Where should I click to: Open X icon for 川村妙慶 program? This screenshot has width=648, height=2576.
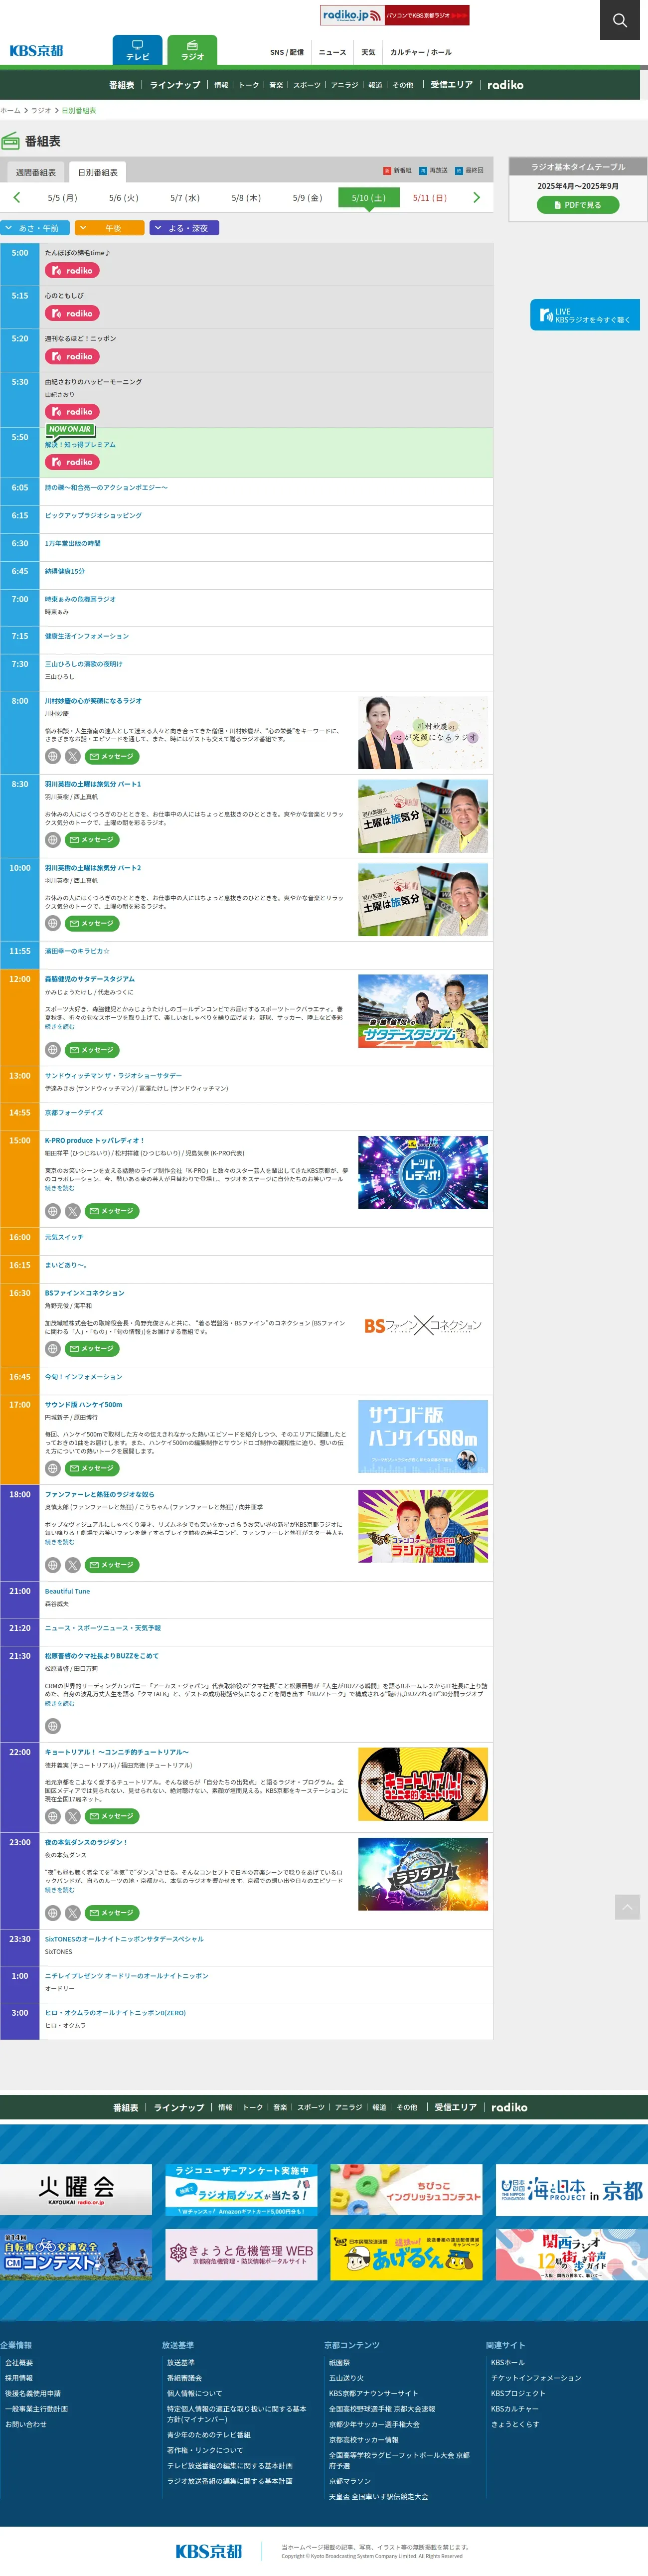coord(73,756)
